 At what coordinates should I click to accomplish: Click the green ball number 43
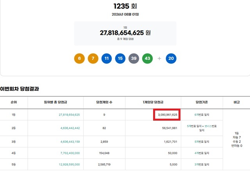148,58
